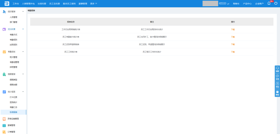Viewport: 280px width, 134px height.
Task: Collapse the 考勤排班 section arrow
Action: pos(23,52)
